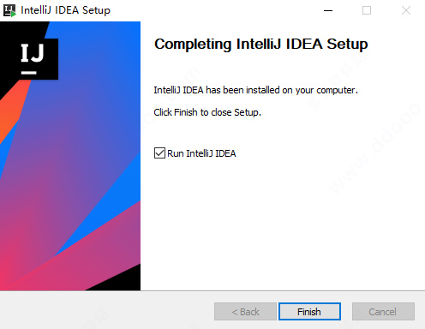Click the "Completing IntelliJ IDEA Setup" heading

click(261, 45)
